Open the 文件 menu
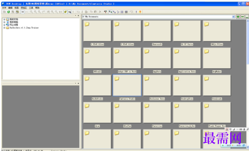The height and width of the screenshot is (151, 249). pyautogui.click(x=4, y=8)
